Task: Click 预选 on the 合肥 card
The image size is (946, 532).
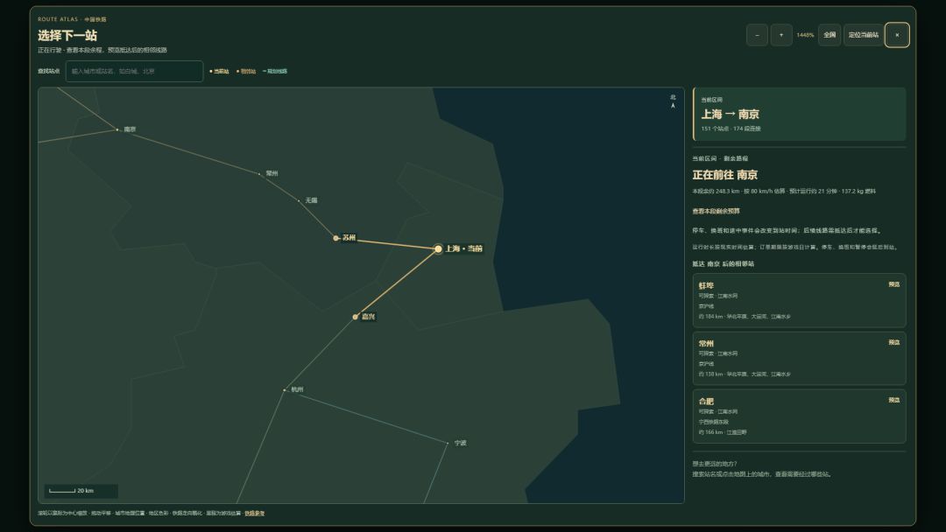Action: point(893,400)
